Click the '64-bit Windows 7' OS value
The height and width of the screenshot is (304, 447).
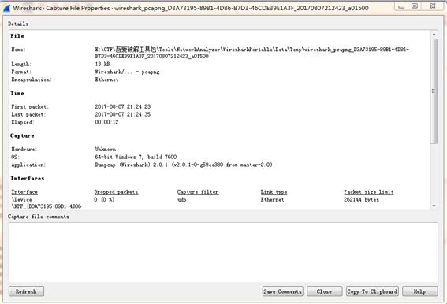pos(136,157)
